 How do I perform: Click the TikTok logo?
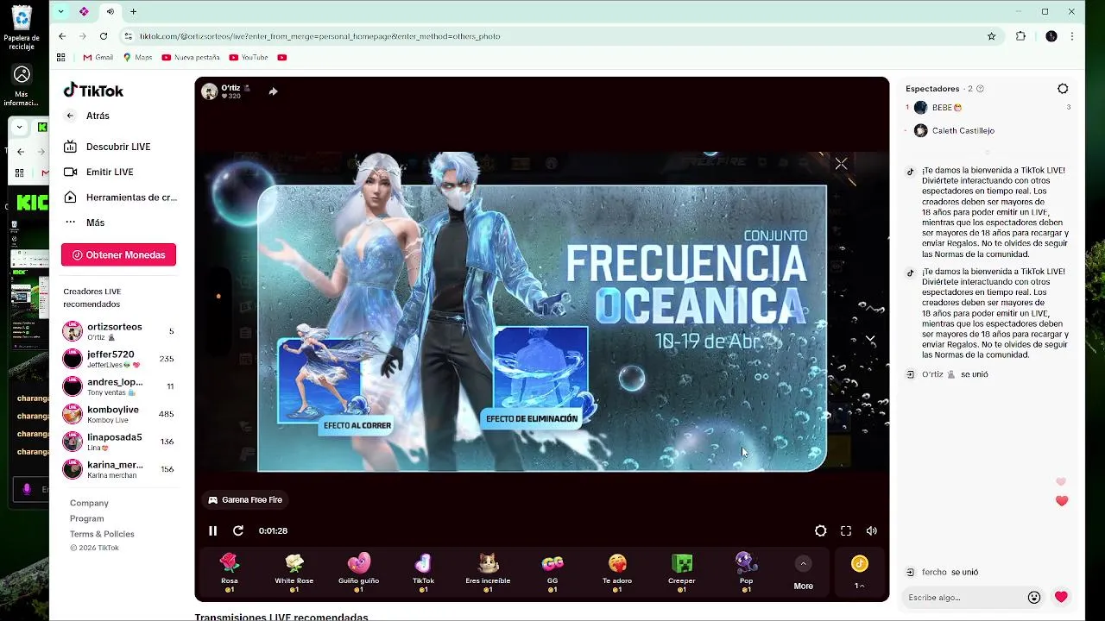(93, 91)
